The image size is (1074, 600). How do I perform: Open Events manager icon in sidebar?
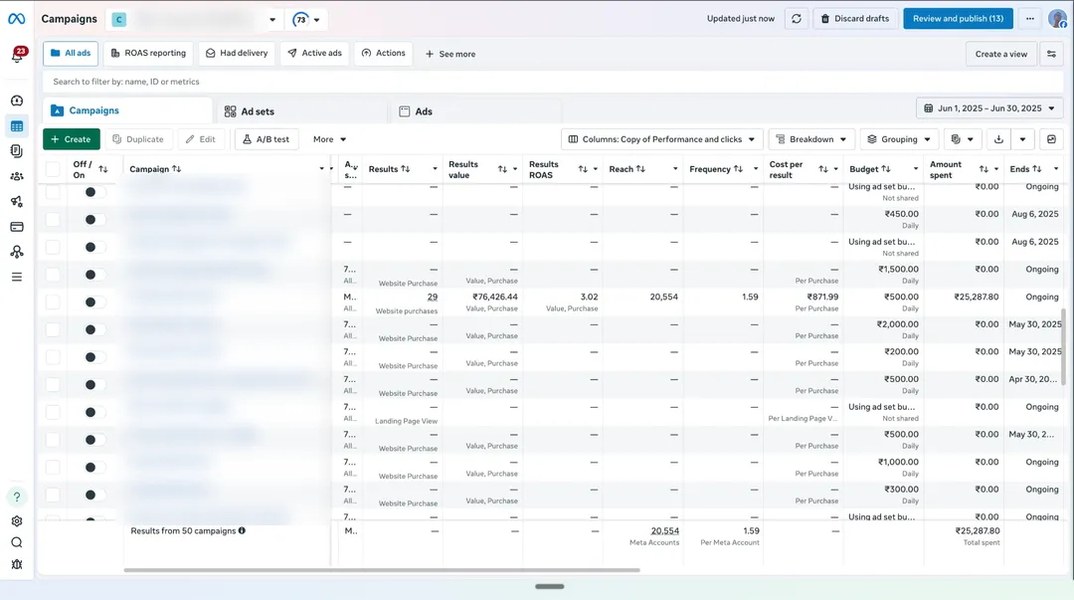click(x=17, y=252)
